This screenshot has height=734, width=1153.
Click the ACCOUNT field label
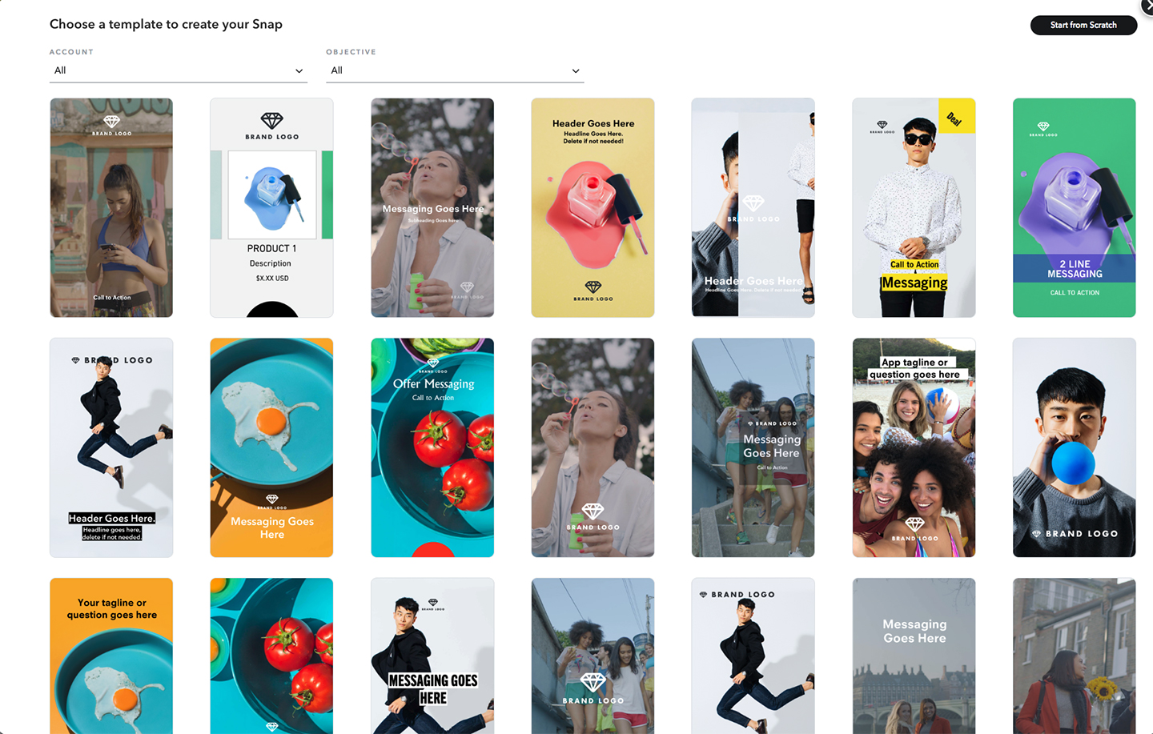coord(71,52)
